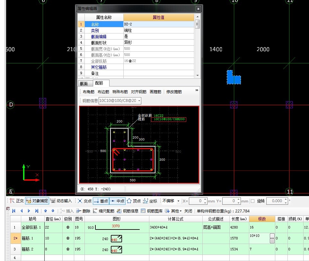
Task: Go to next record arrow
Action: tap(29, 211)
